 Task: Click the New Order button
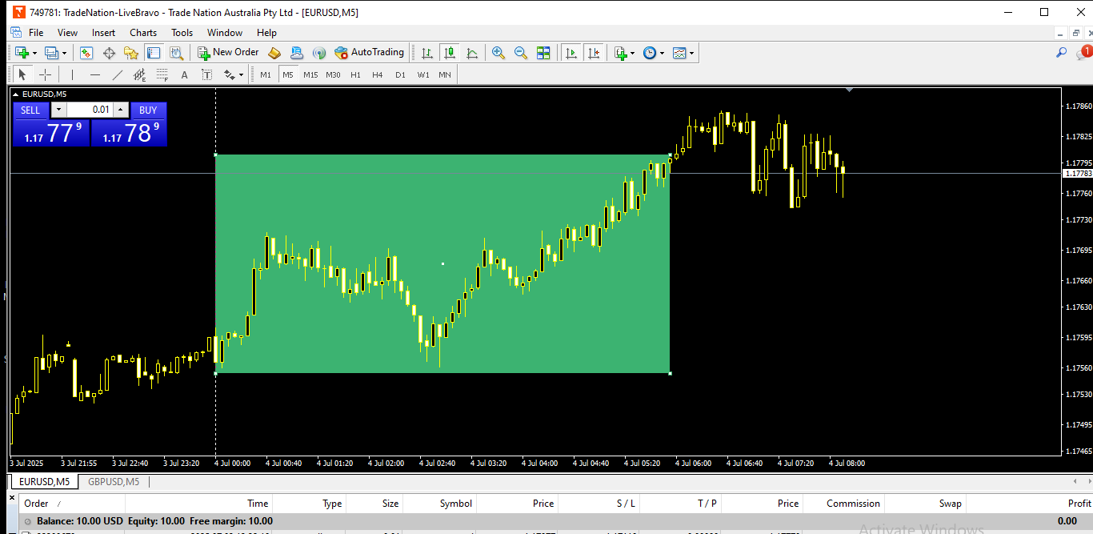(228, 53)
